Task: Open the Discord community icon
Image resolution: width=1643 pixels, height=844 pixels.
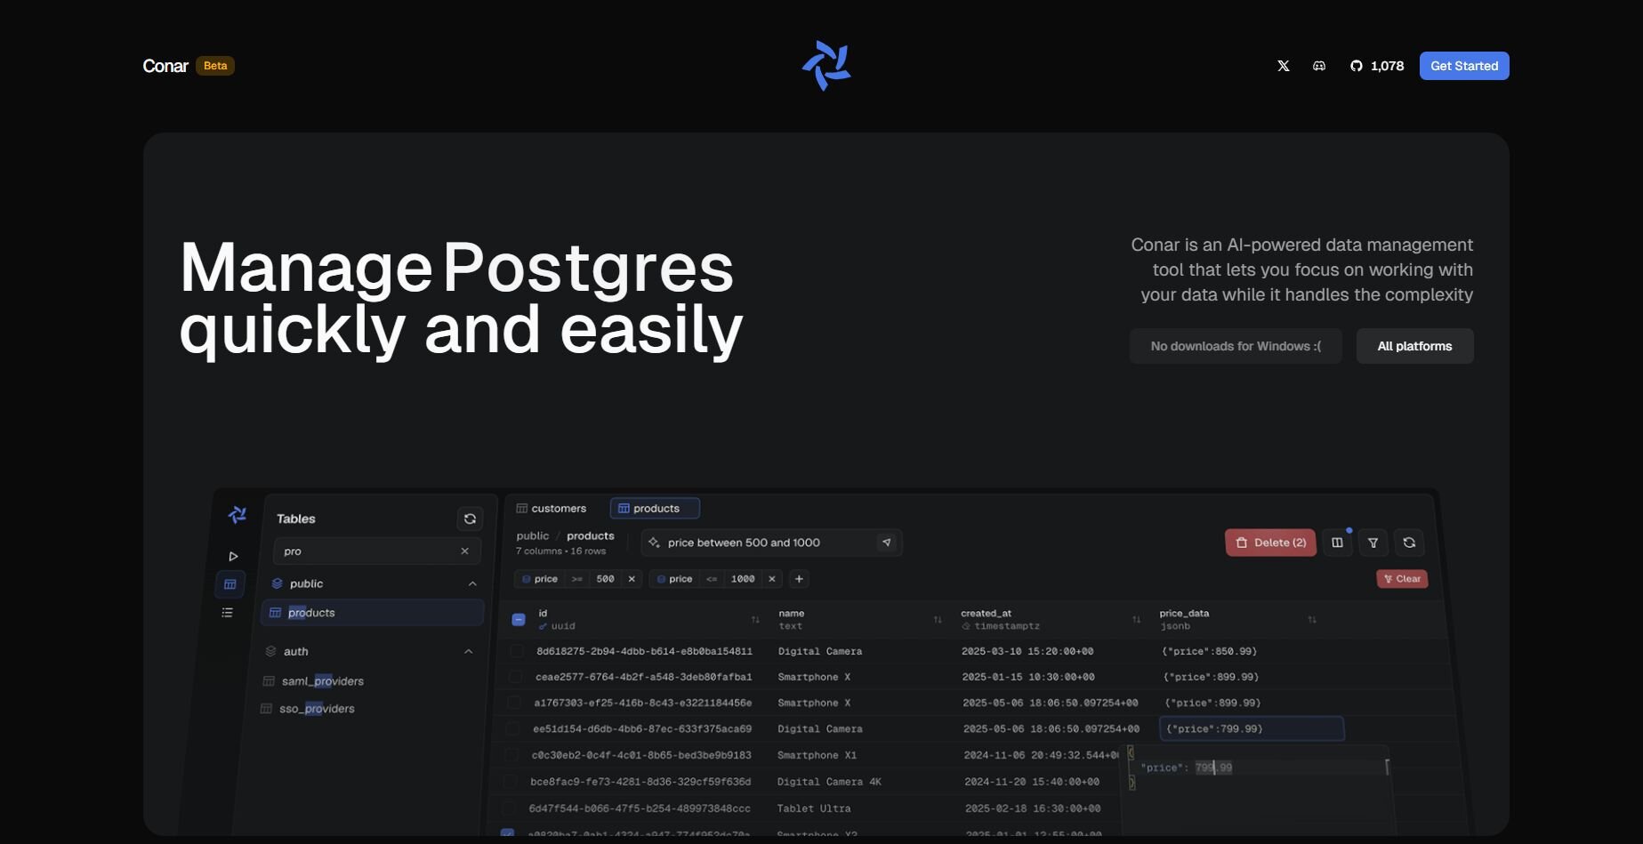Action: click(1319, 66)
